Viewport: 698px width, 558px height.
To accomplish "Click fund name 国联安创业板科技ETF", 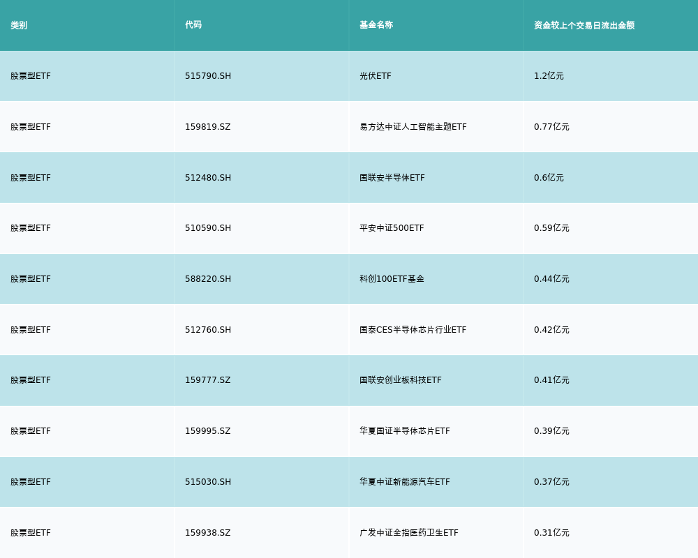I will (x=401, y=380).
